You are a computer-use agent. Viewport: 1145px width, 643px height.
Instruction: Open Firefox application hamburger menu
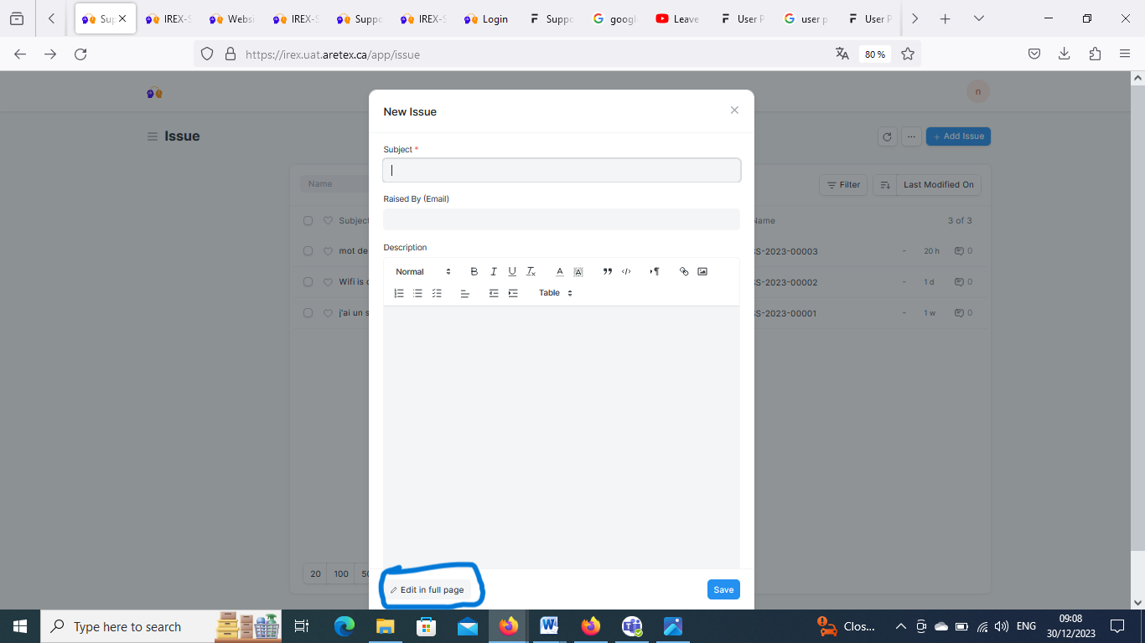(1125, 54)
